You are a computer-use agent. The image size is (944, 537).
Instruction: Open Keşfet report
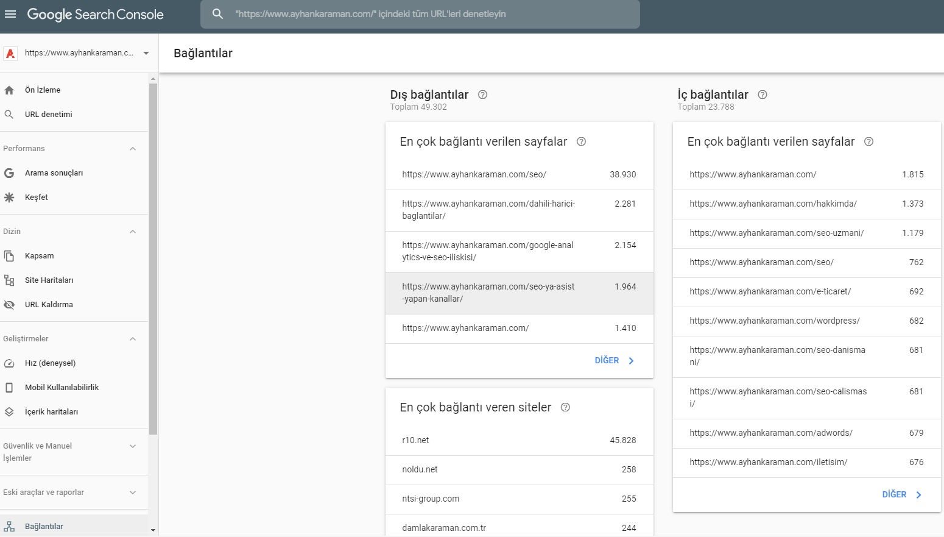point(74,197)
